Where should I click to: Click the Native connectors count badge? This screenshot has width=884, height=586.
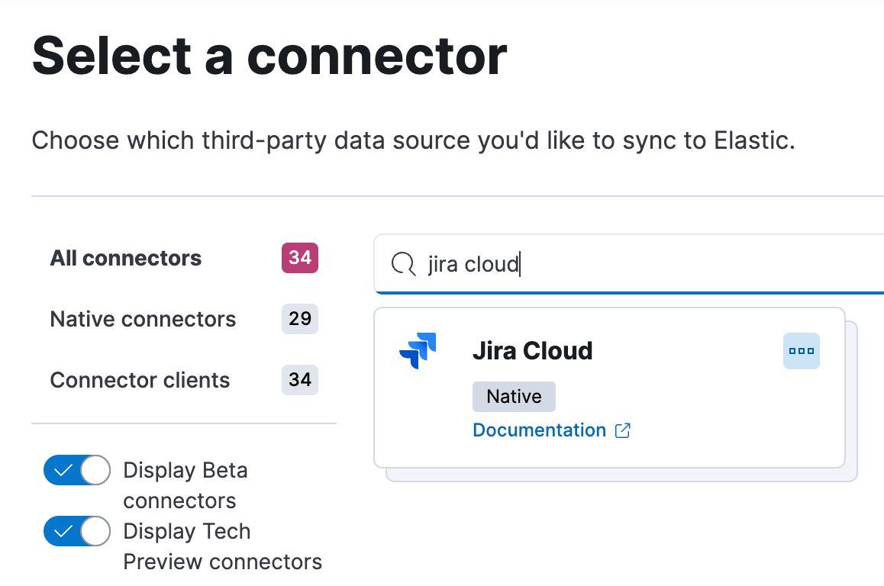[299, 319]
